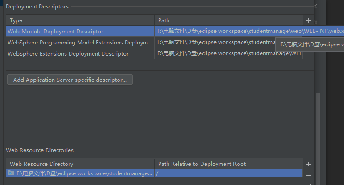Viewport: 344px width, 185px height.
Task: Click the add web resource directory plus icon
Action: click(308, 164)
